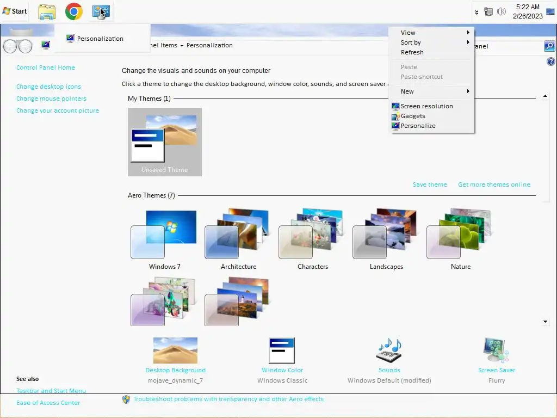The image size is (557, 418).
Task: Click the Desktop Background link text
Action: 176,370
